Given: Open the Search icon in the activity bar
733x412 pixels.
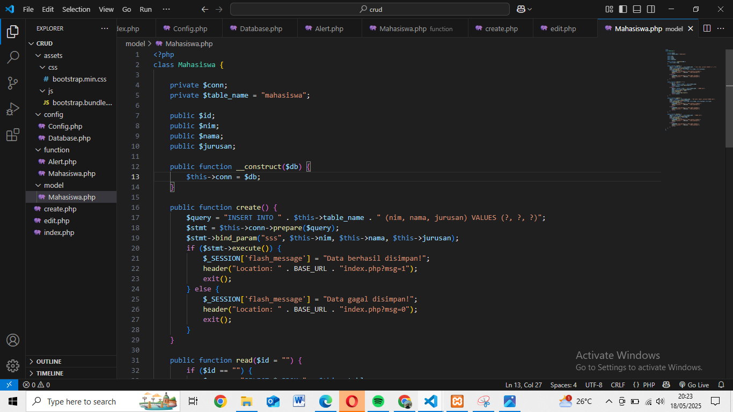Looking at the screenshot, I should point(13,57).
